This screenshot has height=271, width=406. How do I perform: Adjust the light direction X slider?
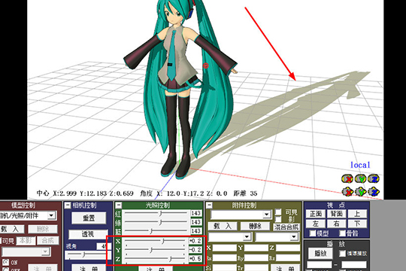point(156,241)
